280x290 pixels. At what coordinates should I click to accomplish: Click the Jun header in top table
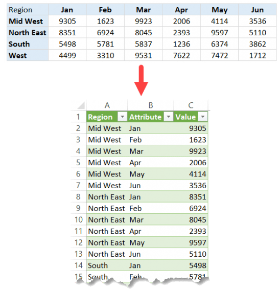point(258,10)
